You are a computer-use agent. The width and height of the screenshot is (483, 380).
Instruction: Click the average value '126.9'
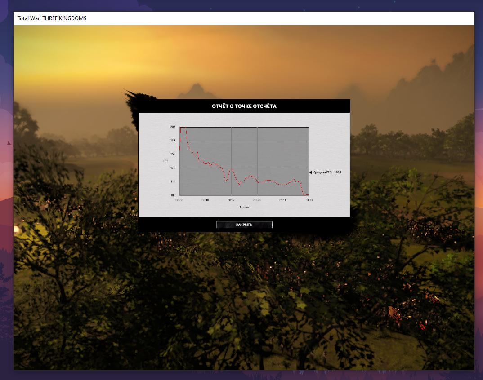[x=338, y=172]
